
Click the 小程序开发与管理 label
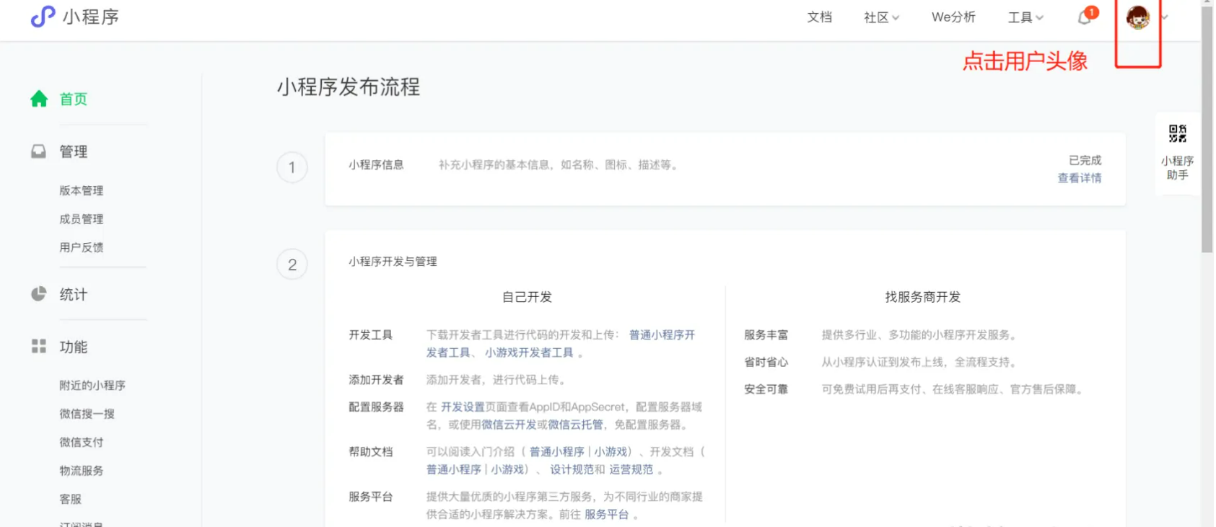tap(393, 261)
